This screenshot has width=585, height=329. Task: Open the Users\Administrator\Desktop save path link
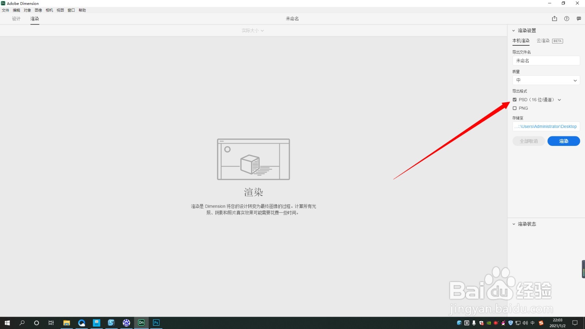click(x=546, y=126)
